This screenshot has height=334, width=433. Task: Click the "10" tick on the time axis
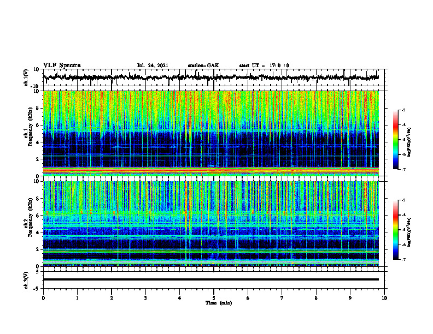[384, 298]
